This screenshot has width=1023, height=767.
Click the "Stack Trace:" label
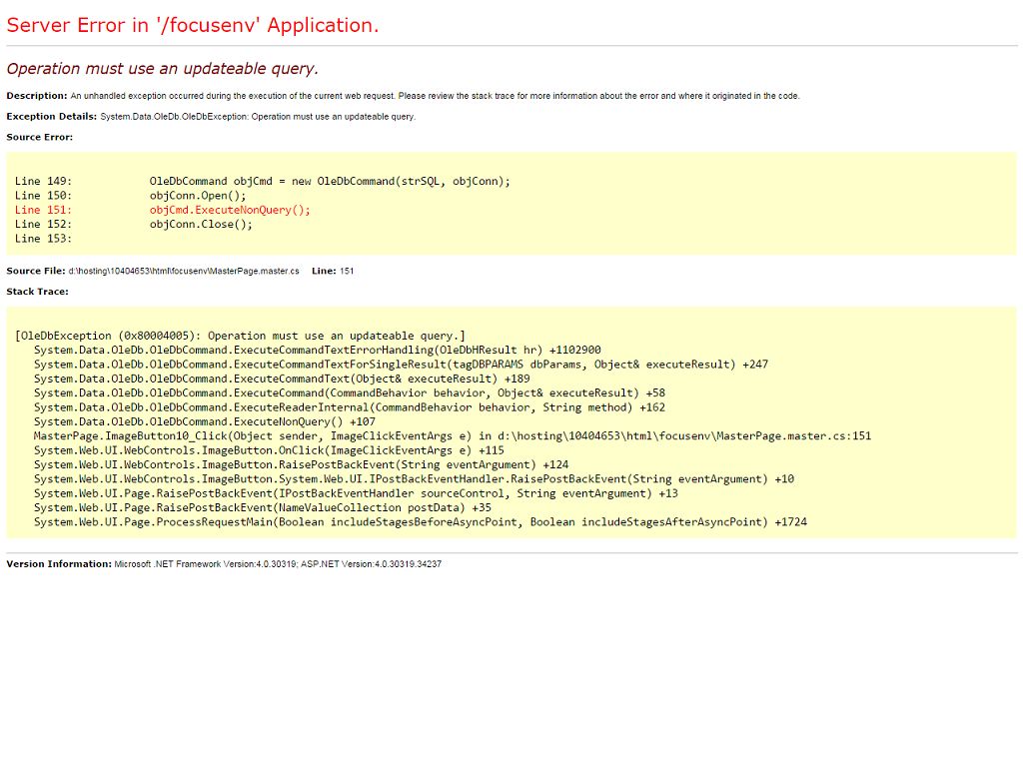[38, 292]
